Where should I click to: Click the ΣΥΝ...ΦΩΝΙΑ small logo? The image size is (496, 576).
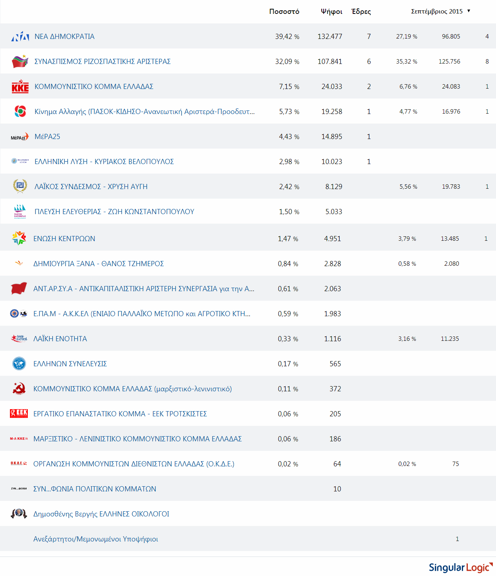pos(19,489)
